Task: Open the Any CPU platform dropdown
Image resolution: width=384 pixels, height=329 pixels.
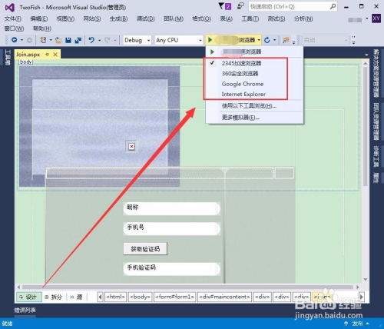Action: click(x=179, y=40)
